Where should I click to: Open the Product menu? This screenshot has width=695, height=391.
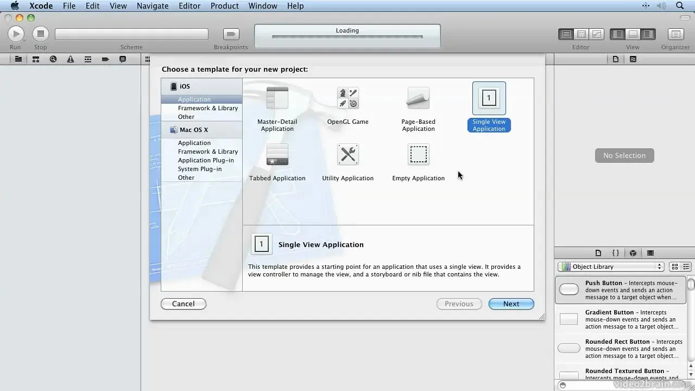click(x=224, y=6)
